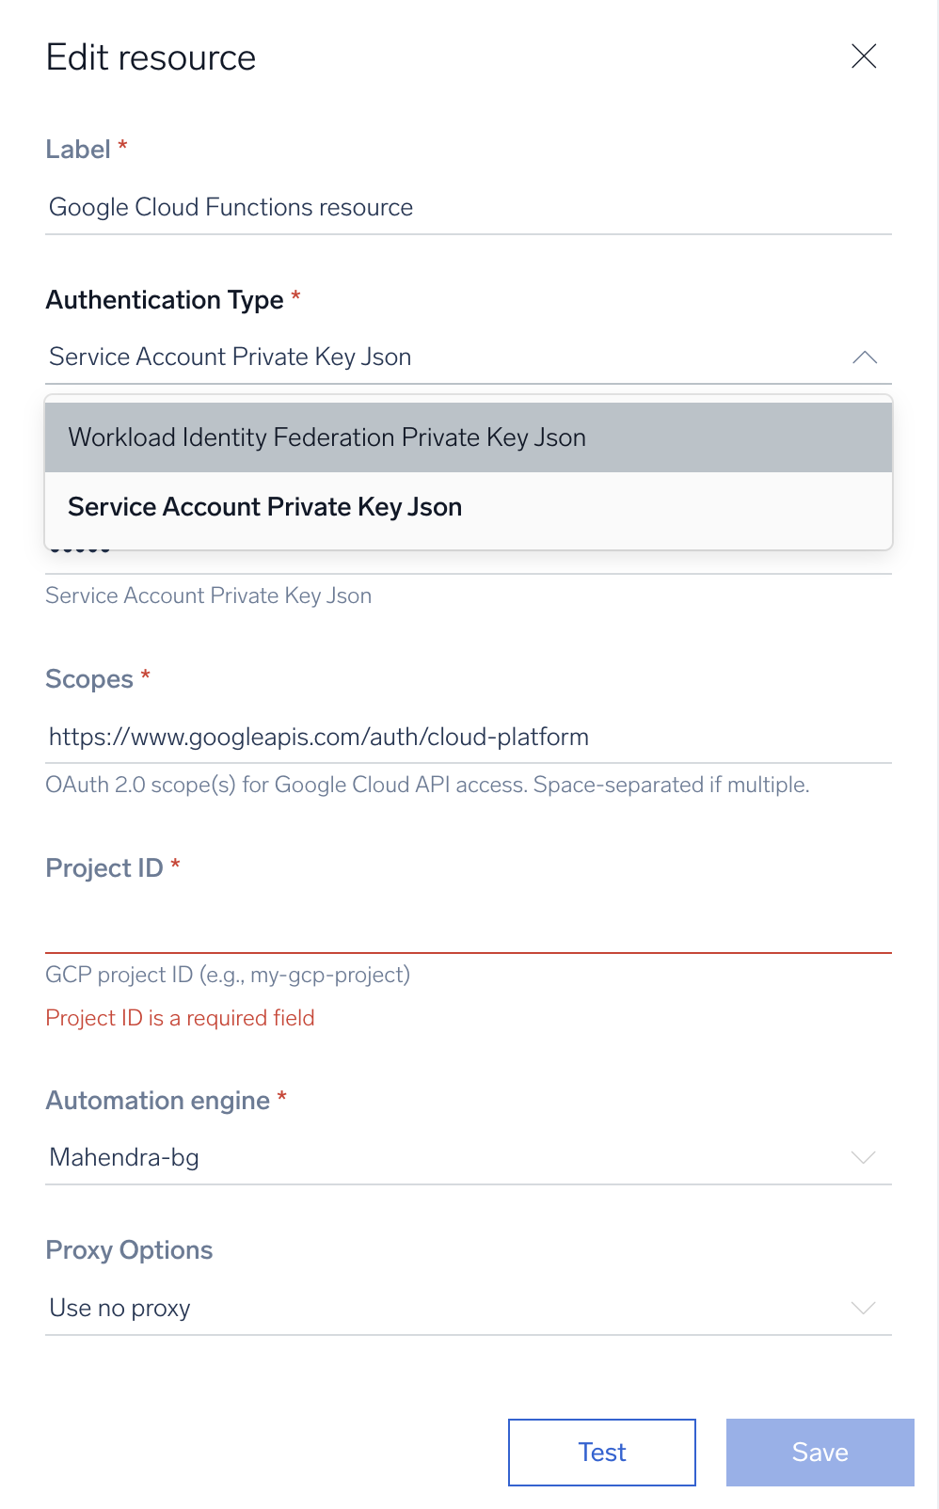Click the Project ID required error message
Image resolution: width=939 pixels, height=1509 pixels.
(x=180, y=1018)
